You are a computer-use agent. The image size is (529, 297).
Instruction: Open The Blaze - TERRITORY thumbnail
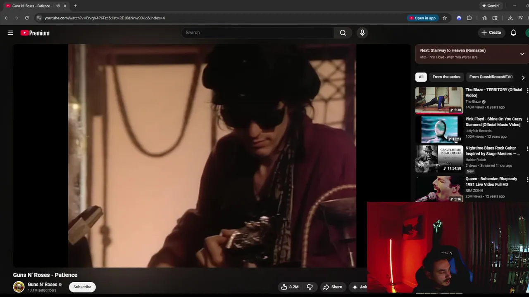pyautogui.click(x=439, y=100)
